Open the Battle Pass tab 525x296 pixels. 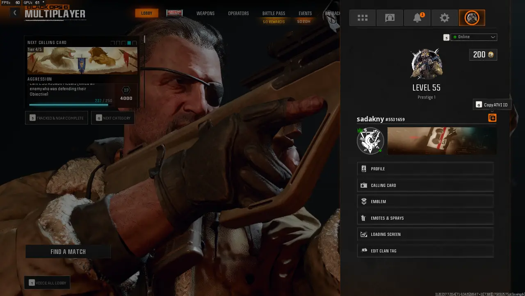pyautogui.click(x=274, y=14)
